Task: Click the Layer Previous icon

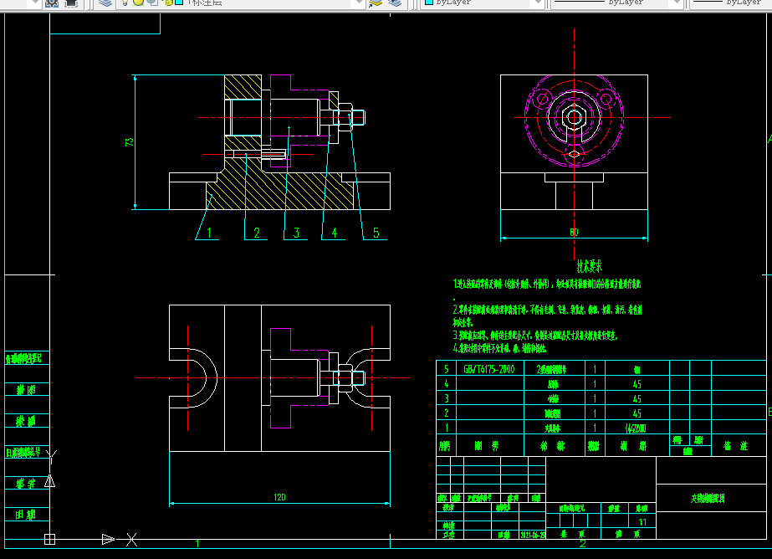Action: 395,3
